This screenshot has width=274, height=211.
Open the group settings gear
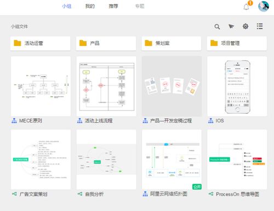[x=246, y=26]
